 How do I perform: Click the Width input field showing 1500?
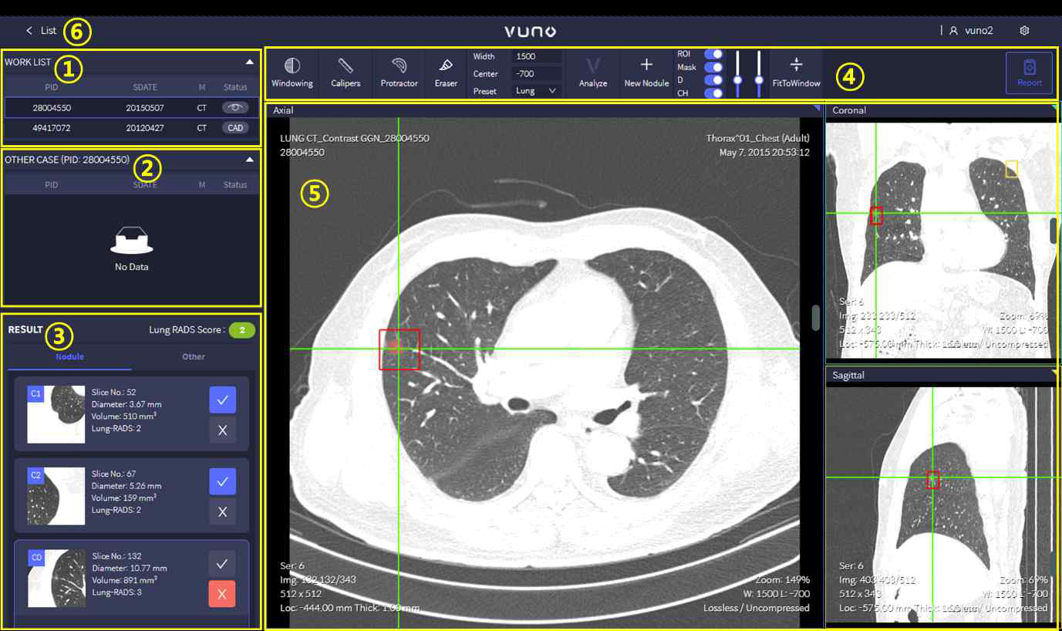tap(537, 56)
